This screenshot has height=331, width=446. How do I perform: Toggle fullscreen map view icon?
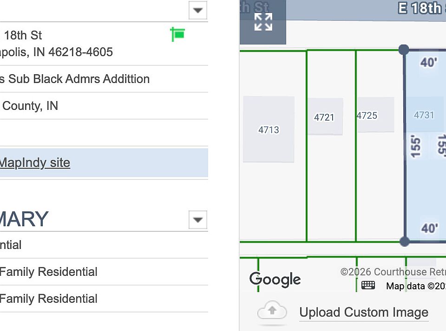[x=263, y=22]
